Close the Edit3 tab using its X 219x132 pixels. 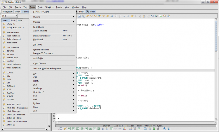pyautogui.click(x=77, y=12)
